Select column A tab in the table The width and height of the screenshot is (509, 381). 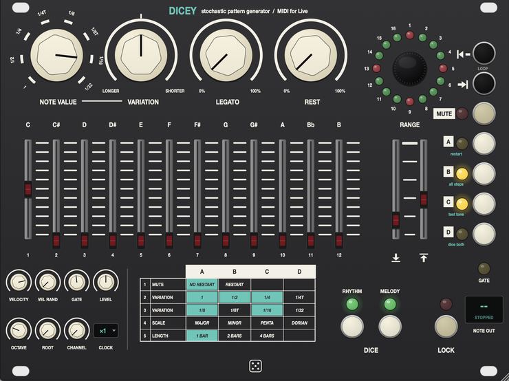coord(202,272)
